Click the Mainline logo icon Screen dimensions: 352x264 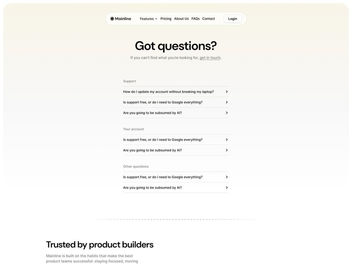pos(112,19)
